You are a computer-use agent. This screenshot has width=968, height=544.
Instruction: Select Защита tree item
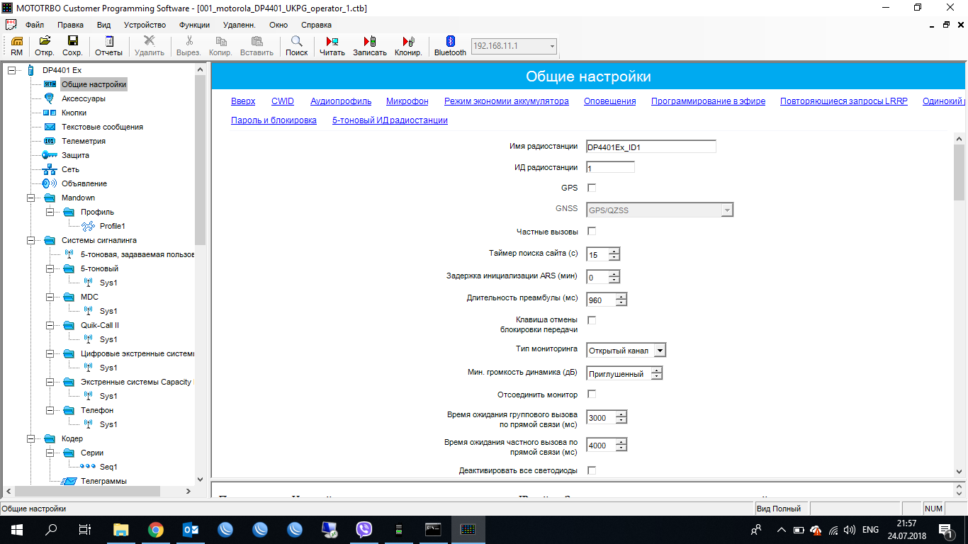click(75, 155)
